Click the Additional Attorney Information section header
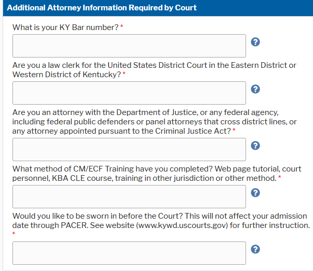313x271 pixels. click(x=101, y=8)
